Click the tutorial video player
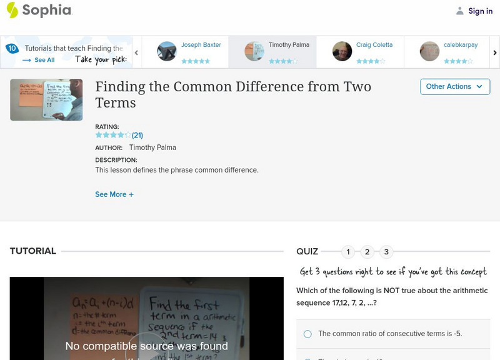The height and width of the screenshot is (360, 500). coord(147,319)
